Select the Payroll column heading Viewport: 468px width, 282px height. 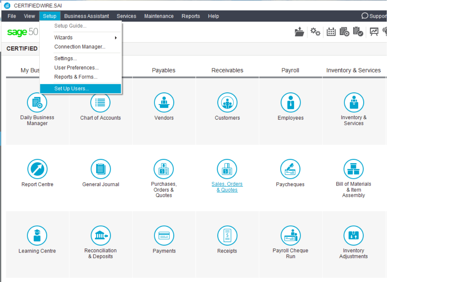(290, 70)
